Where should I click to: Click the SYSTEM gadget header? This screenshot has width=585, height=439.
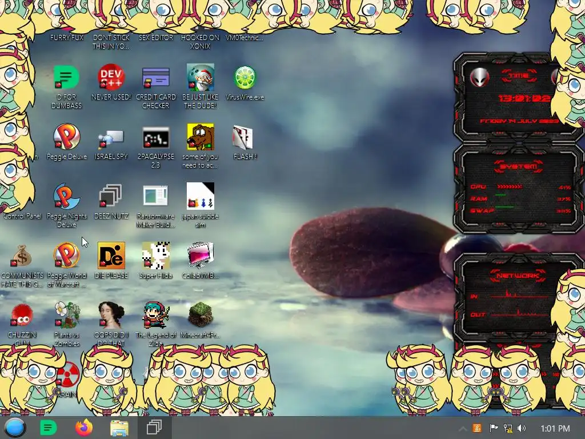(518, 166)
